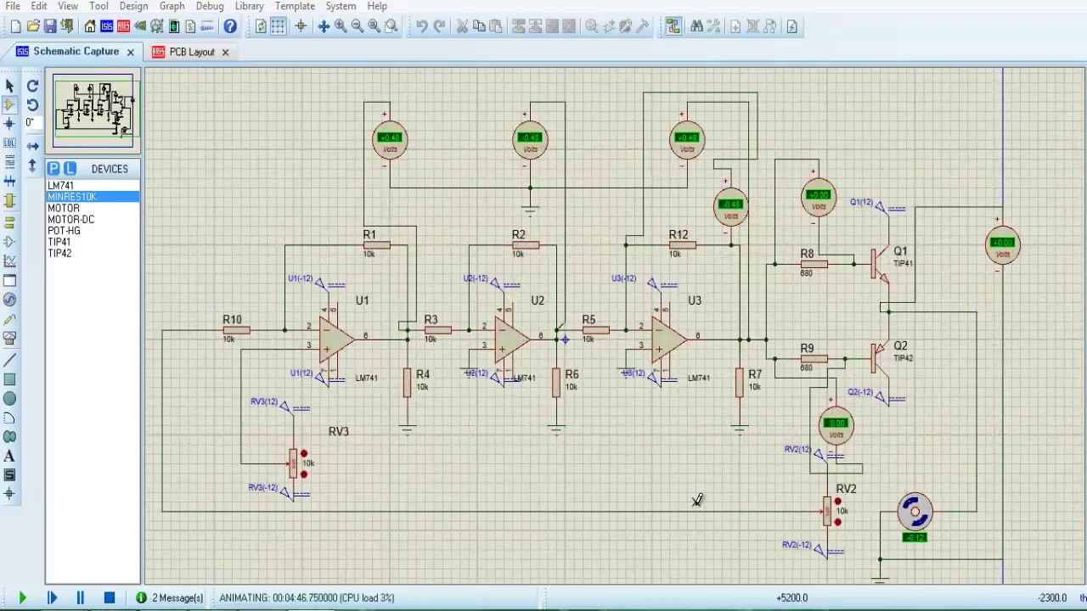1087x611 pixels.
Task: Click the Q1 TIP41 transistor symbol
Action: pos(880,263)
